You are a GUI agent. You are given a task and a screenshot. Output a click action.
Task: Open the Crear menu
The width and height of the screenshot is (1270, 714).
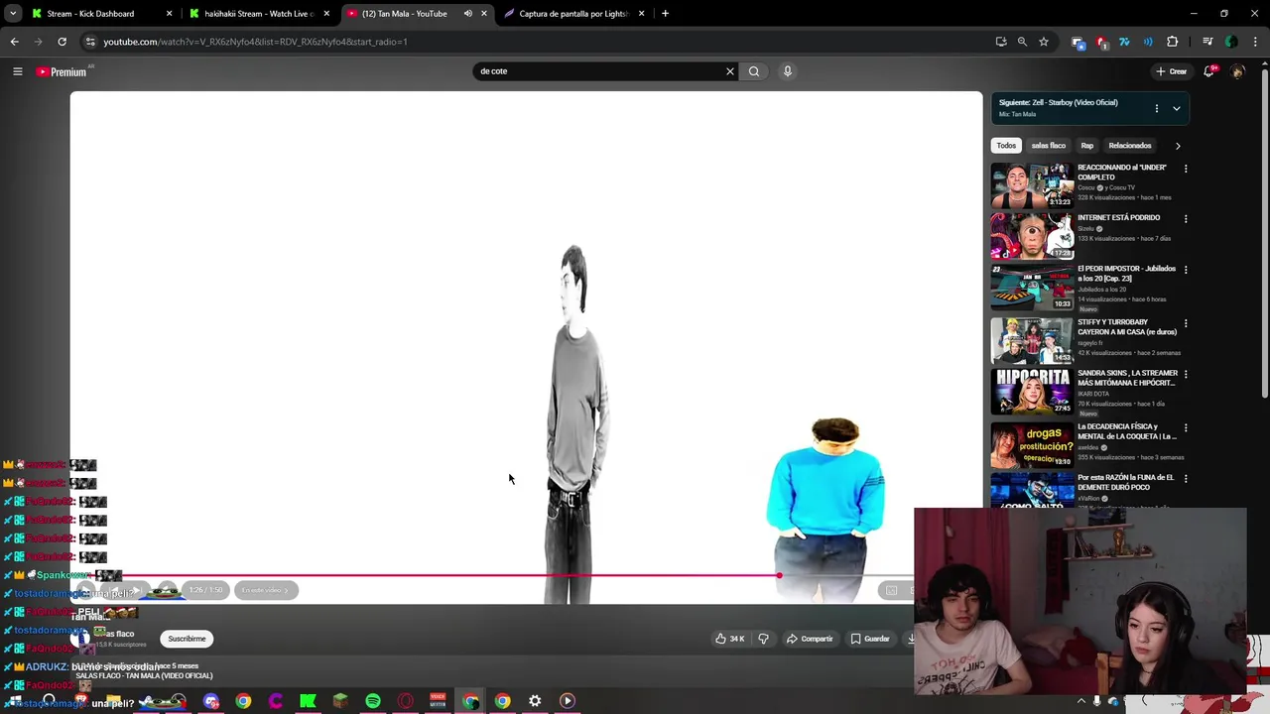click(1171, 71)
